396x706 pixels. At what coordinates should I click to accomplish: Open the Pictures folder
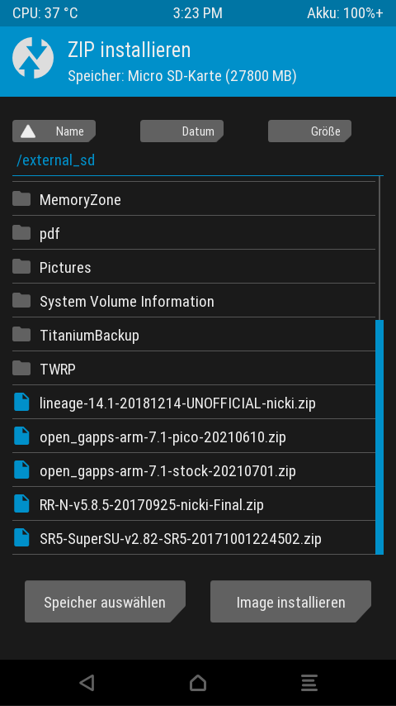click(x=194, y=266)
